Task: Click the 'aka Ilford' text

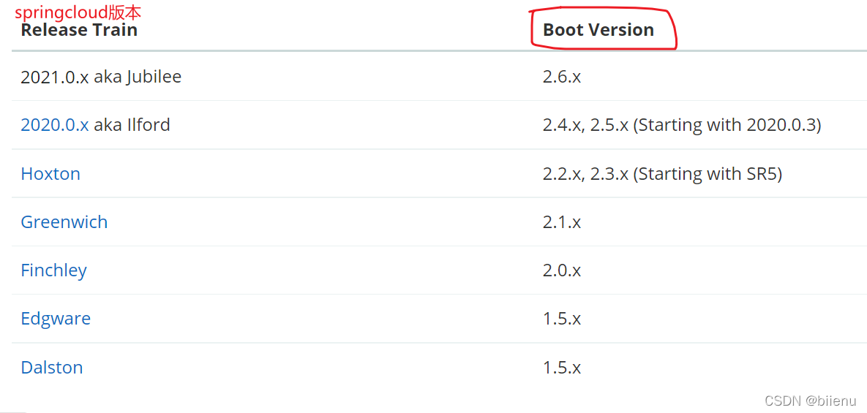Action: click(x=132, y=125)
